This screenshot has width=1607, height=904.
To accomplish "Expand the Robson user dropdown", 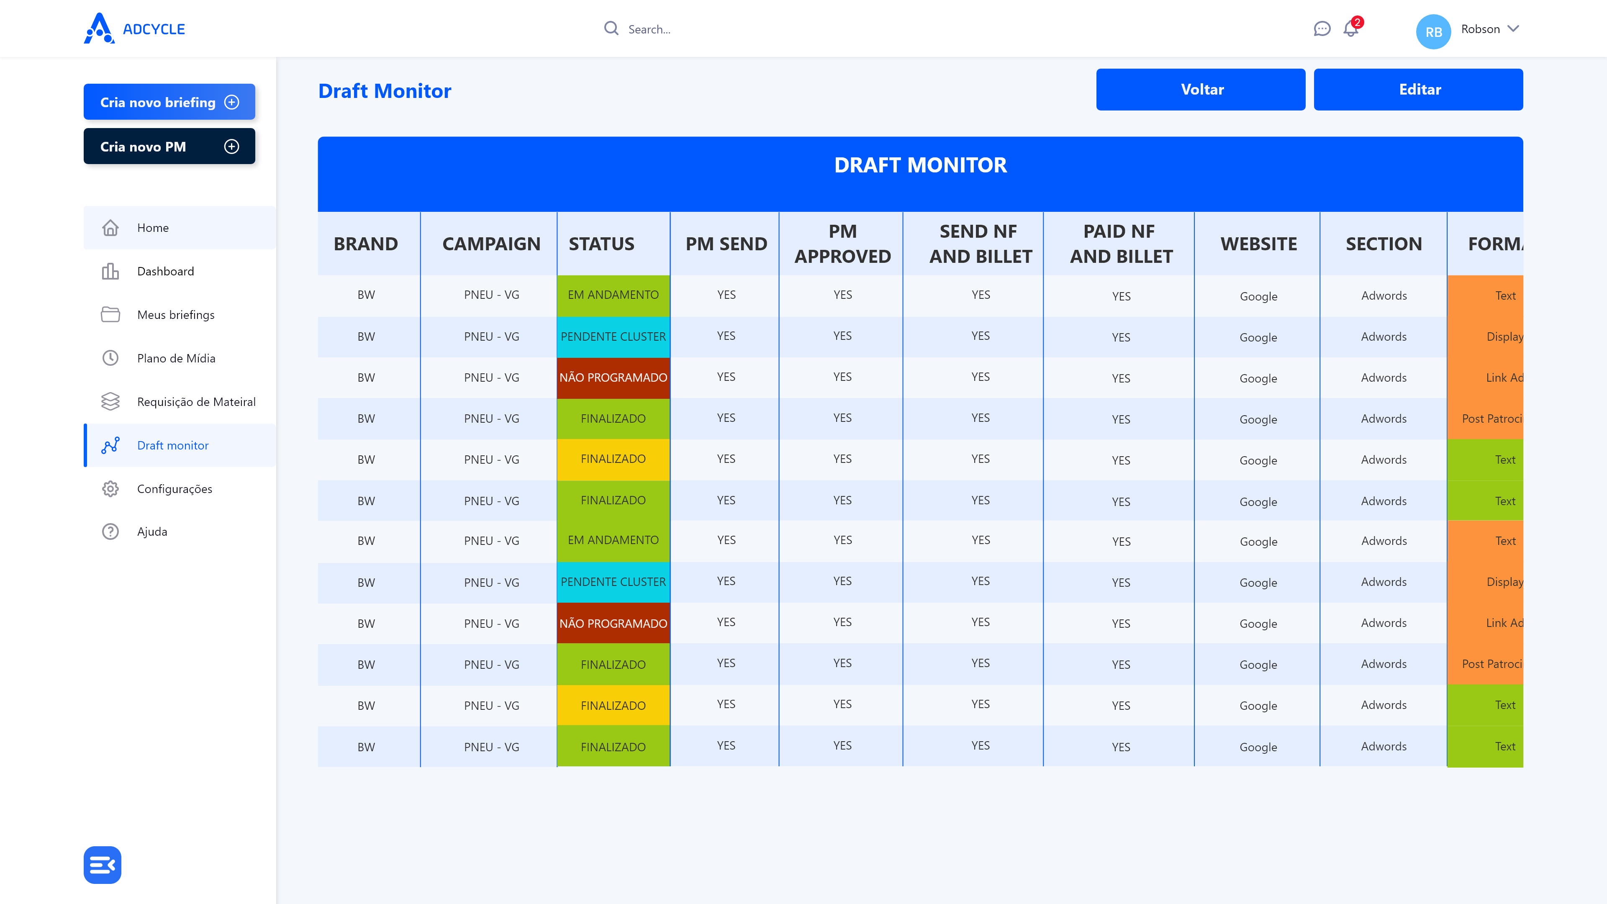I will coord(1513,29).
